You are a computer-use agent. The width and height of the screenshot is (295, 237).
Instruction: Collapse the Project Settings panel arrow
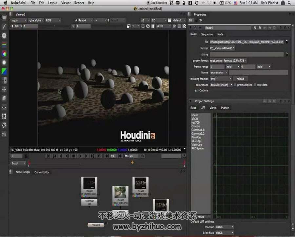click(190, 101)
